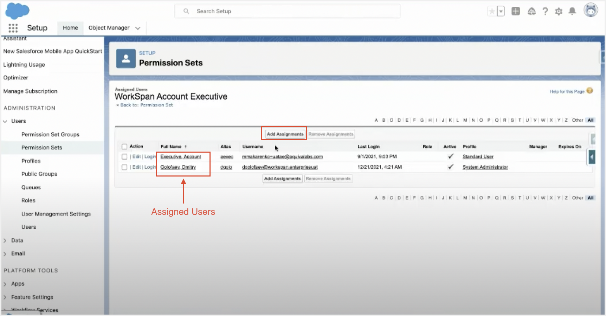Viewport: 606px width, 316px height.
Task: Open Profiles in sidebar
Action: tap(31, 161)
